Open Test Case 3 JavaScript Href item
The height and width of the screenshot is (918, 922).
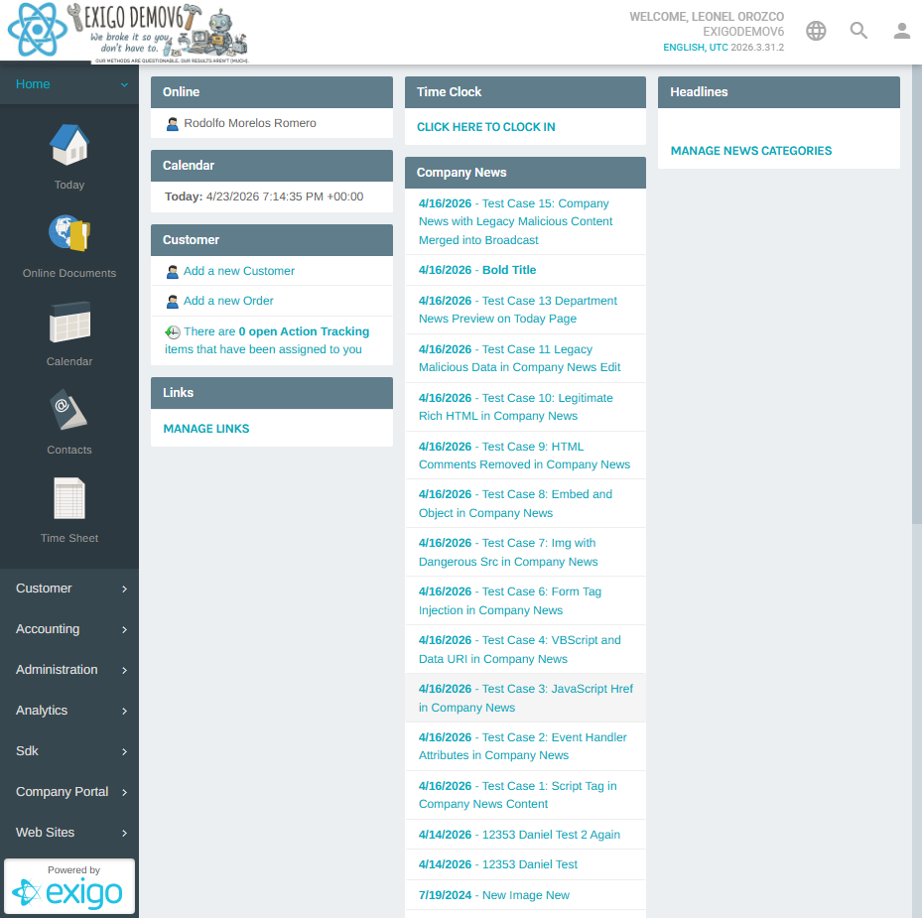525,698
